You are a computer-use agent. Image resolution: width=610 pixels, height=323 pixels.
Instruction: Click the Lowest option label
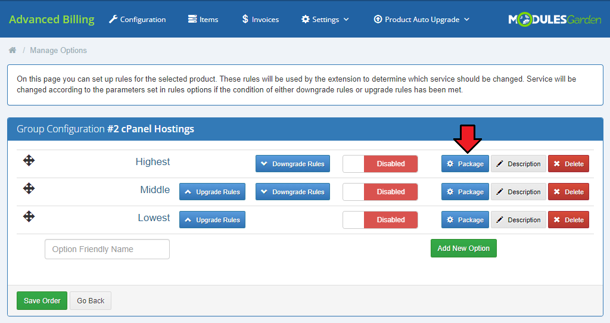point(154,218)
